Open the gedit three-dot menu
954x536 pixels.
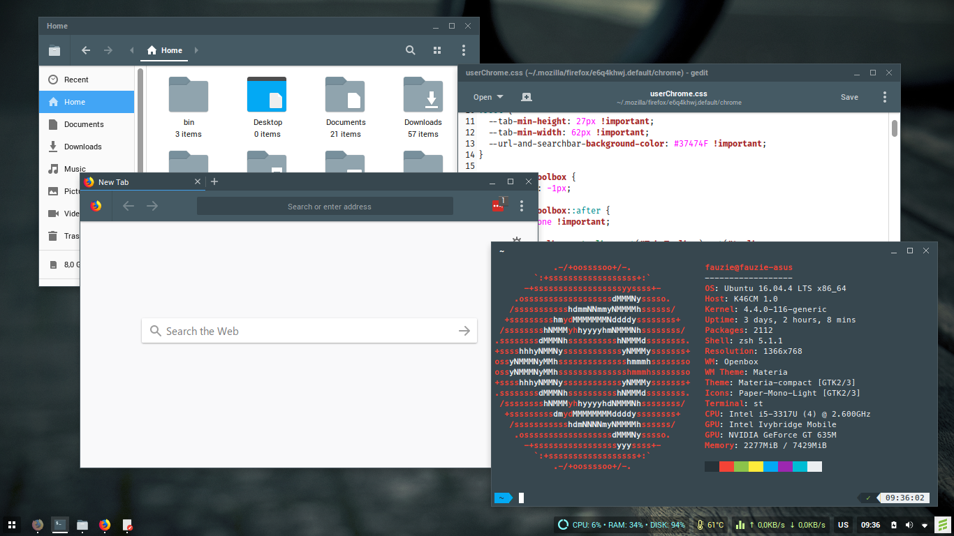click(885, 97)
